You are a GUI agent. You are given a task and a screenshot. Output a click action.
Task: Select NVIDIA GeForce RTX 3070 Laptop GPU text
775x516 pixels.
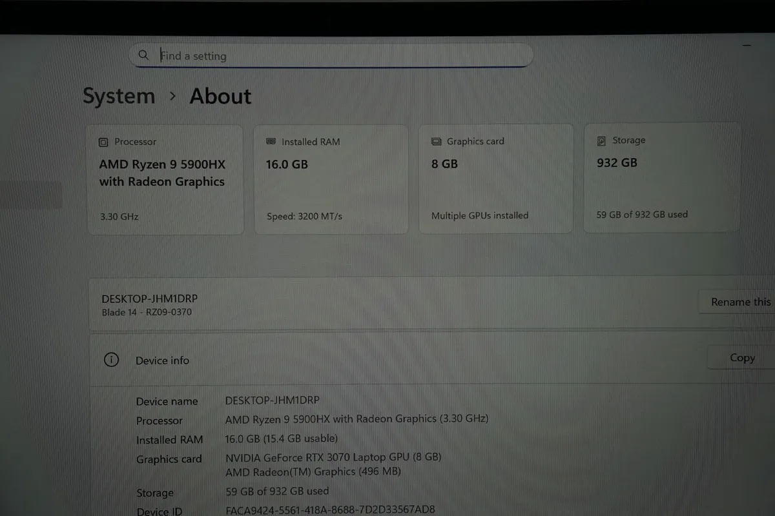click(333, 457)
